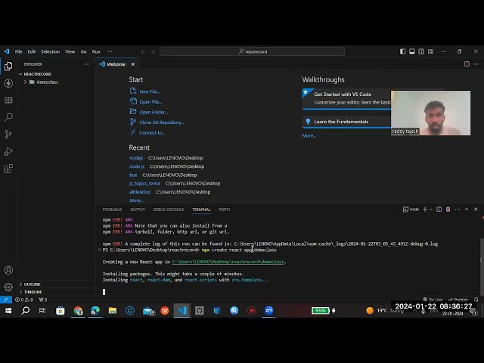Switch to the DEBUG CONSOLE tab
This screenshot has width=484, height=363.
click(168, 209)
